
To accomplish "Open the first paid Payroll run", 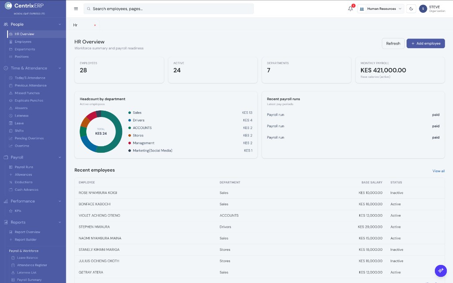I will click(353, 115).
